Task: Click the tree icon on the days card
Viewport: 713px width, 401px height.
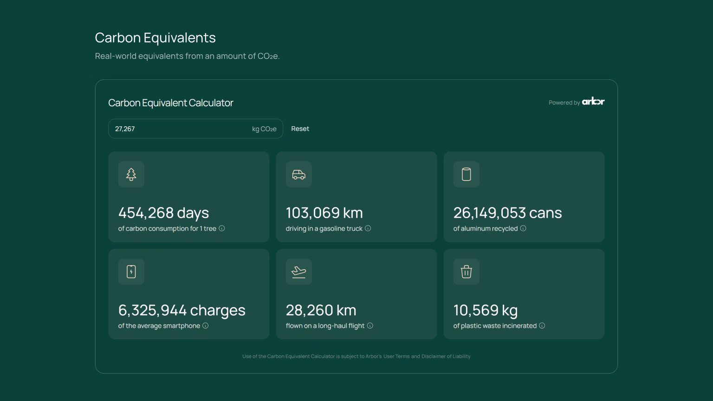Action: pos(131,175)
